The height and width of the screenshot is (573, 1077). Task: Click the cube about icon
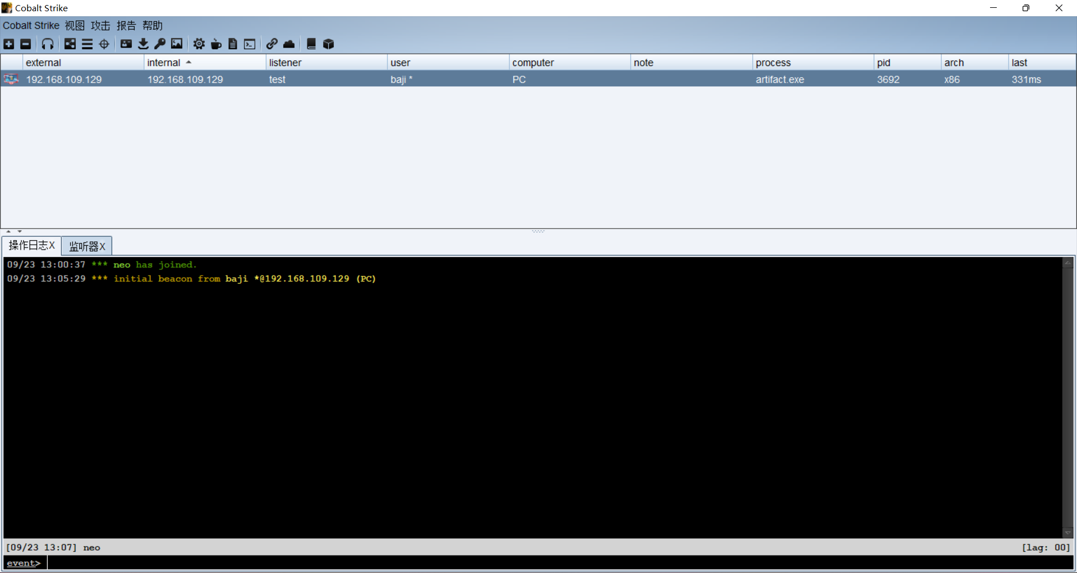point(329,44)
